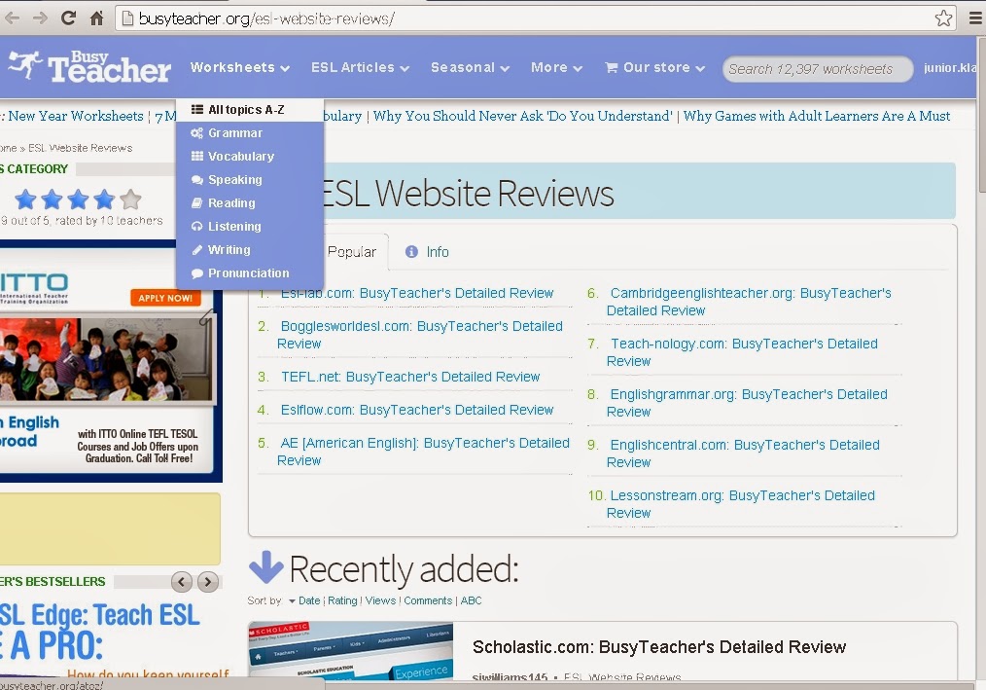Open Scholastic.com Detailed Review title
This screenshot has width=986, height=690.
tap(659, 646)
